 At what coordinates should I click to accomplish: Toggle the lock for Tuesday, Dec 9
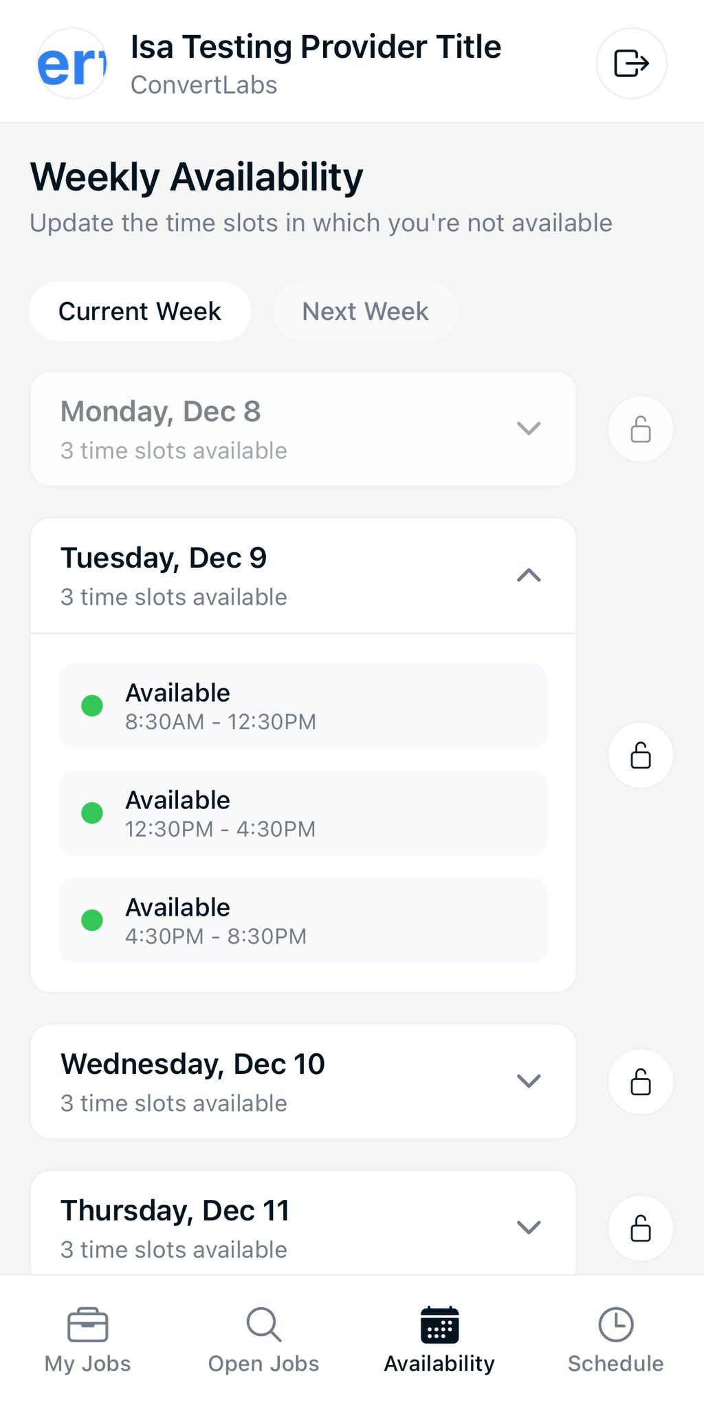pos(640,755)
